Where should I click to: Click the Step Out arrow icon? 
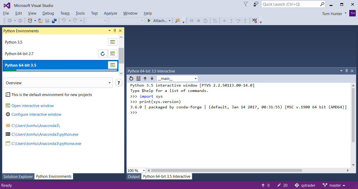click(x=245, y=21)
